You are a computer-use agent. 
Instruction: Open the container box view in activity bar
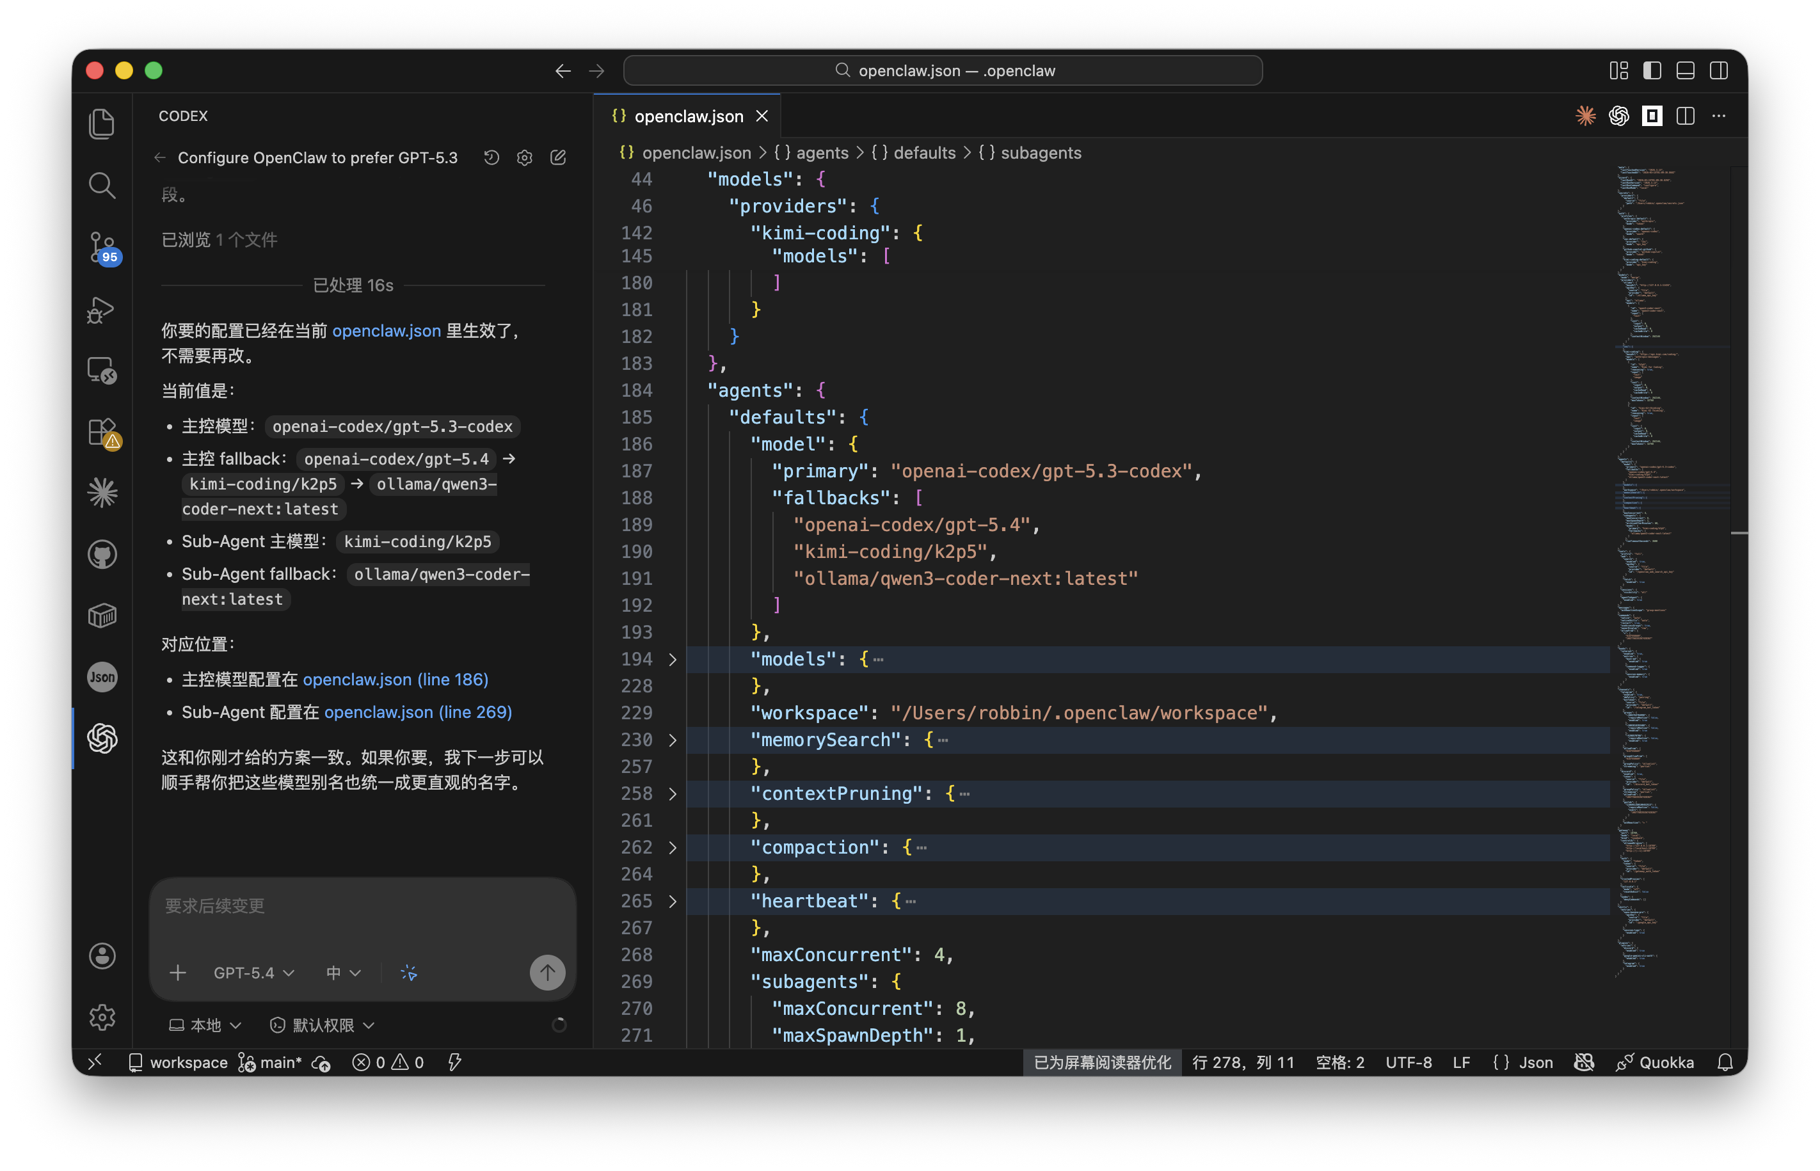[102, 616]
